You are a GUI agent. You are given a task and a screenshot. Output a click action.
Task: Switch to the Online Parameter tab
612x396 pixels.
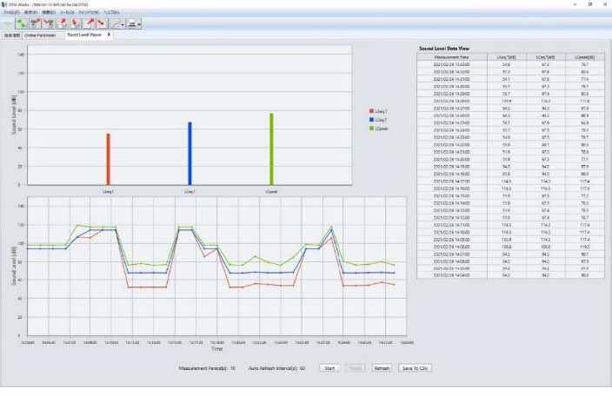pos(40,36)
